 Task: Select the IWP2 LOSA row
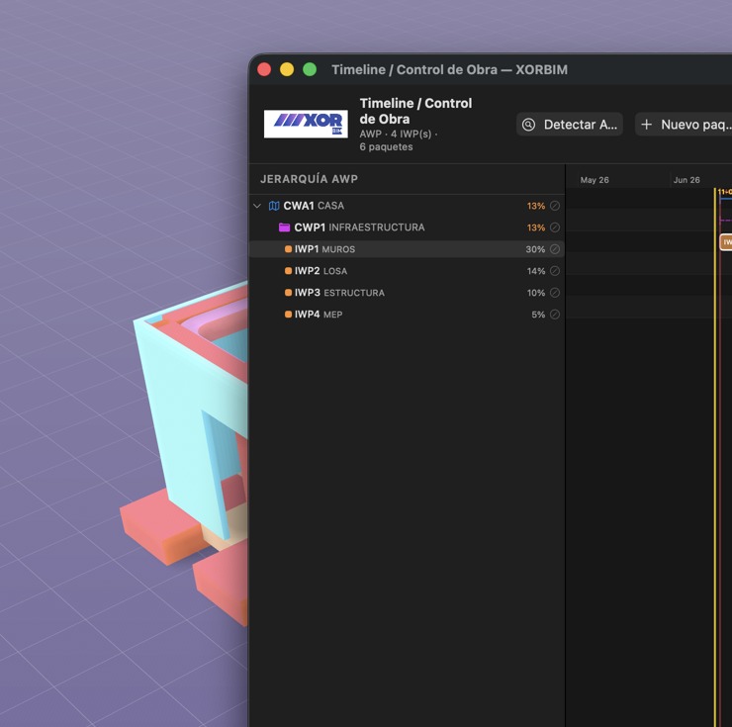407,271
